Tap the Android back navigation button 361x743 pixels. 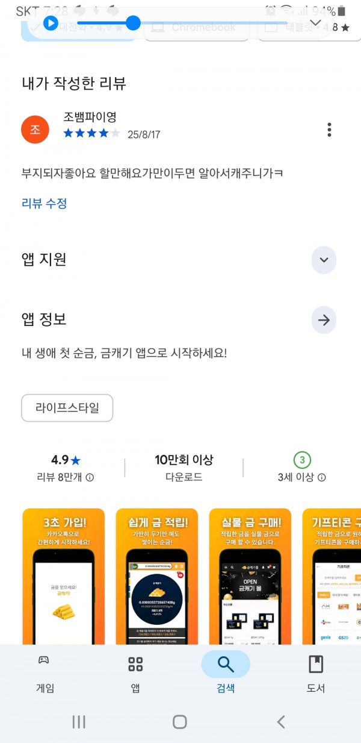280,721
